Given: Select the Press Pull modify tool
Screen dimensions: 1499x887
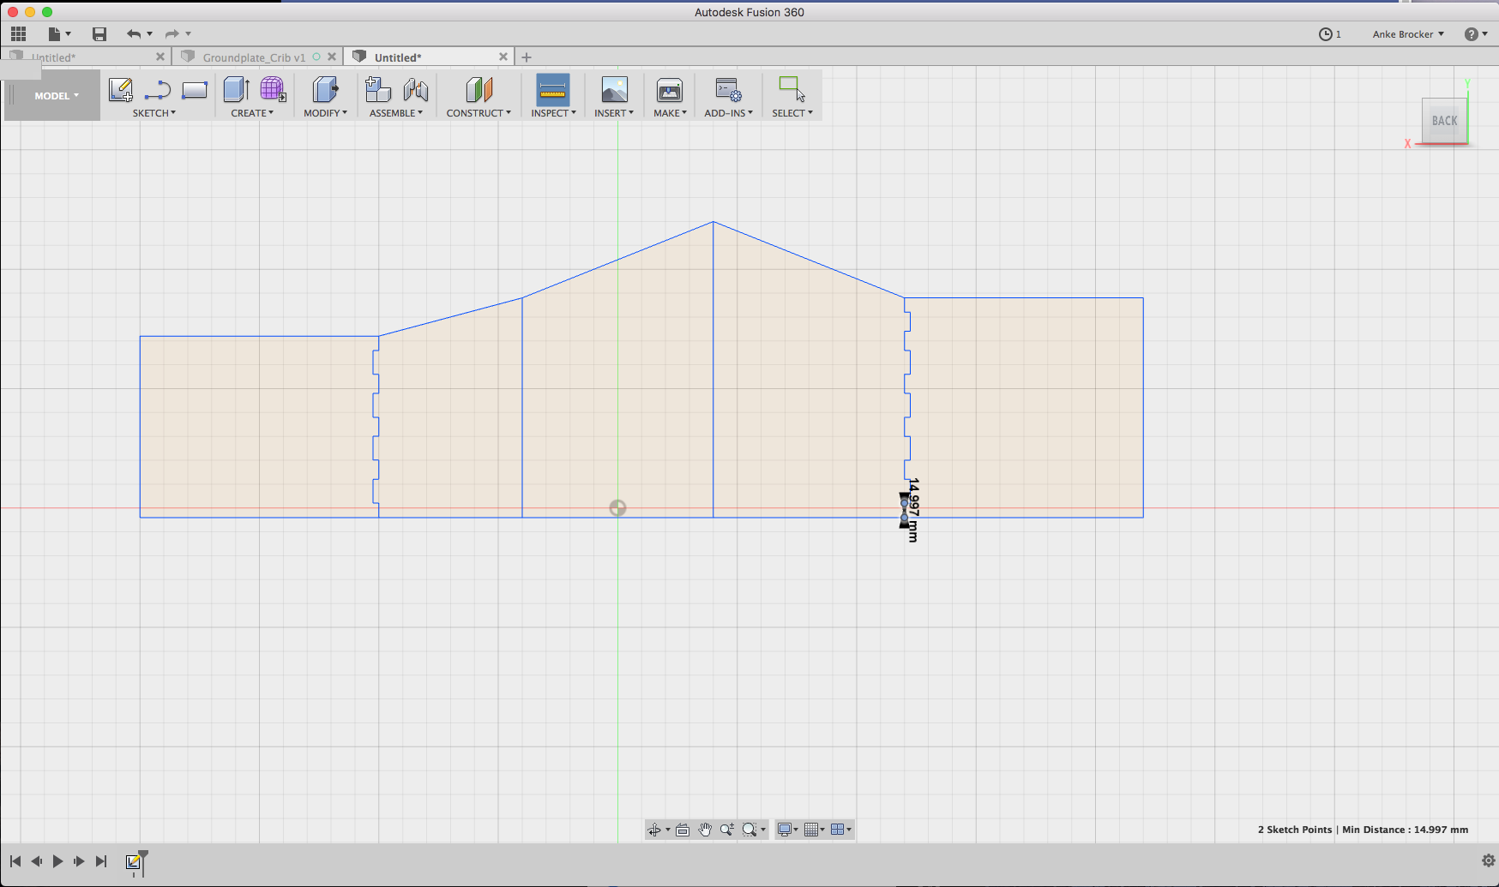Looking at the screenshot, I should point(325,89).
